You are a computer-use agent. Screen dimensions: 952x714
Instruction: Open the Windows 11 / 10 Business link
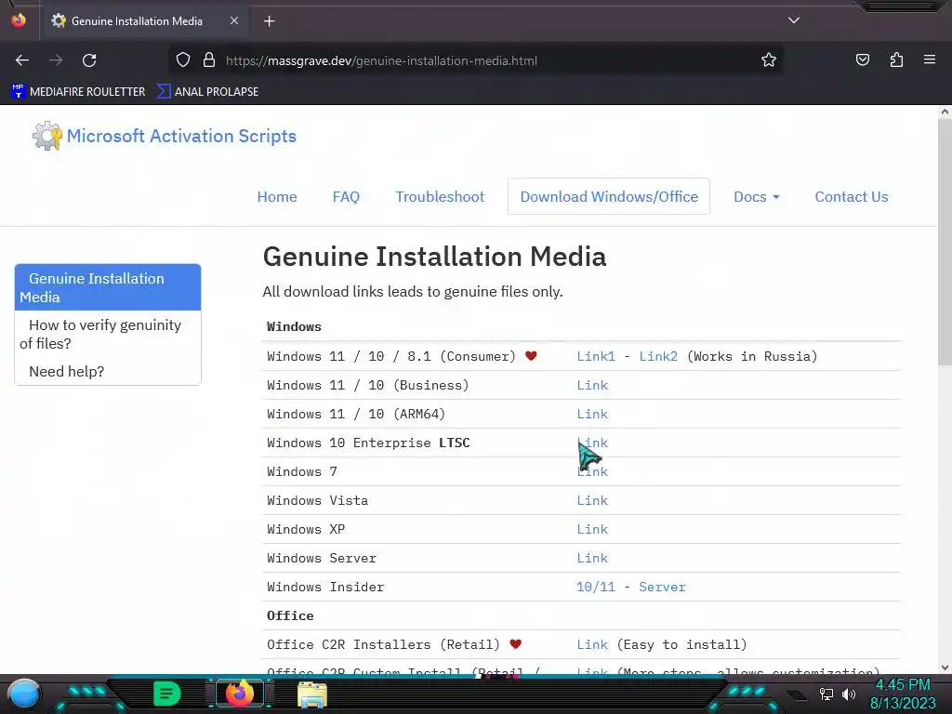(592, 385)
